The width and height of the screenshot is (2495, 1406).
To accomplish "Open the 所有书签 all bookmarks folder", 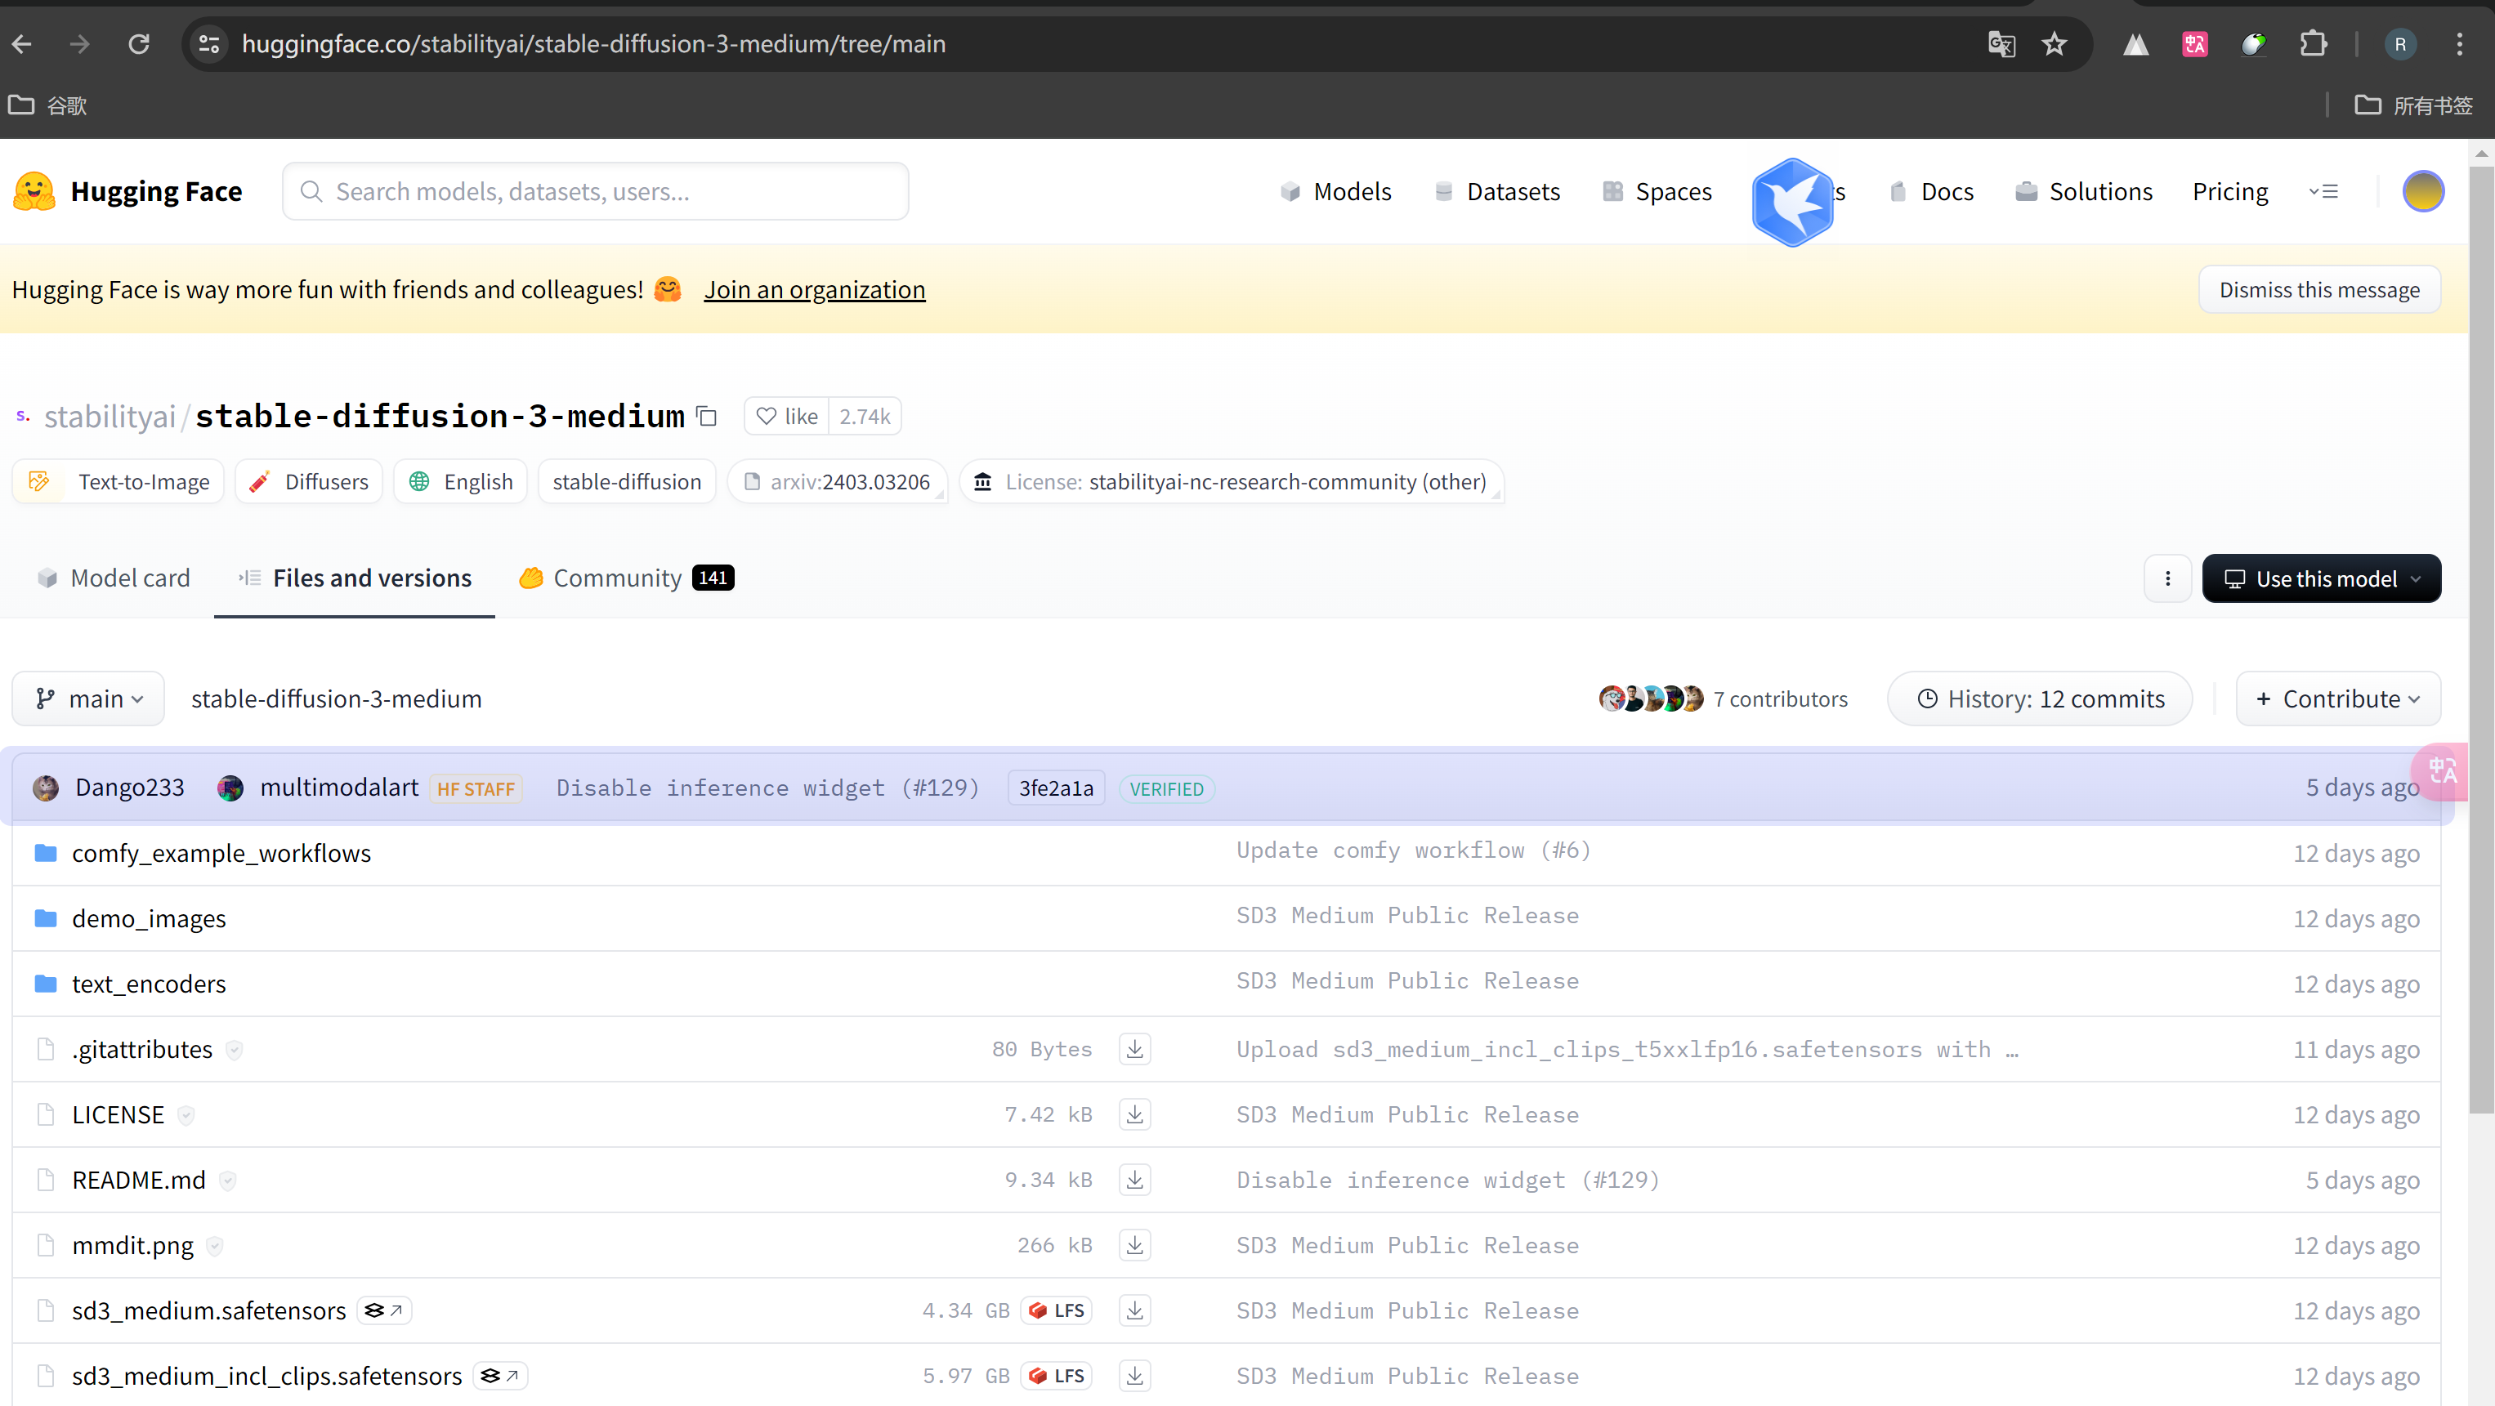I will pyautogui.click(x=2413, y=105).
